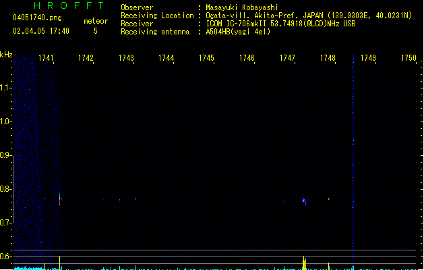Click the date stamp 02.04.05 17:40
424x270 pixels.
click(x=41, y=31)
